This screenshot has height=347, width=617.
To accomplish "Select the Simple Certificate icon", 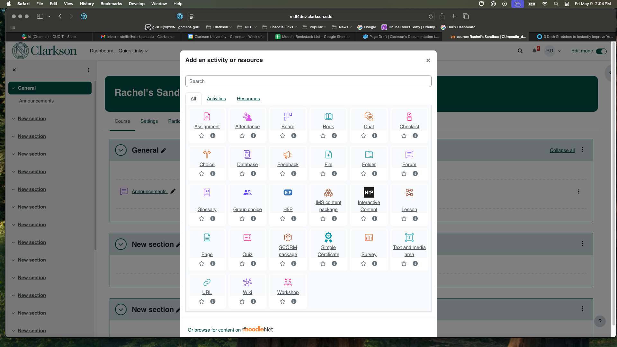I will point(328,237).
